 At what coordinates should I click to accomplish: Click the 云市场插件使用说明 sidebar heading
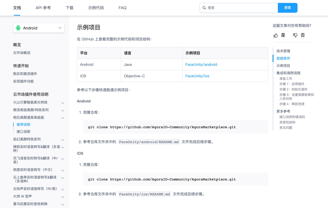31,94
